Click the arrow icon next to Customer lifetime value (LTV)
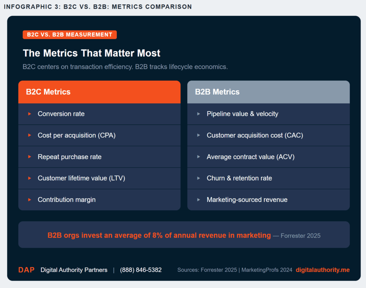Viewport: 366px width, 288px height. click(30, 178)
